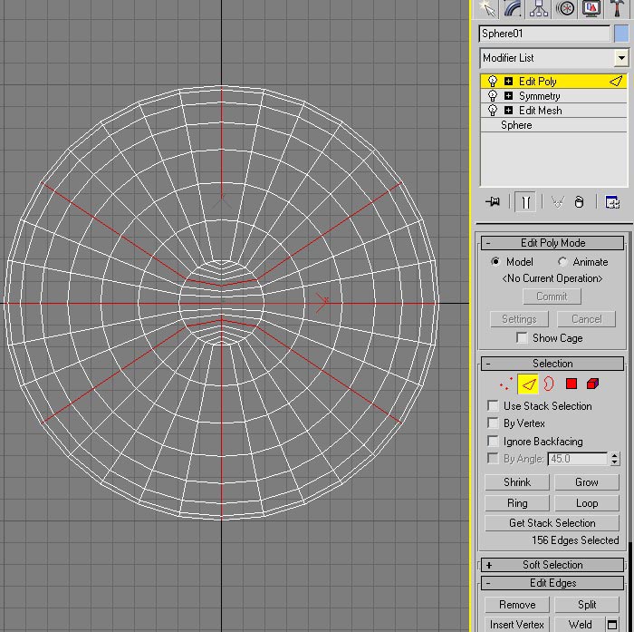Collapse the Edit Edges rollout
The height and width of the screenshot is (632, 634).
point(552,583)
